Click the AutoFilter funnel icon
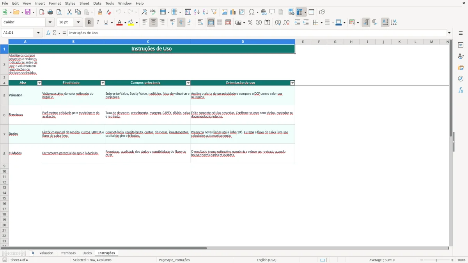Viewport: 468px width, 263px height. pyautogui.click(x=214, y=12)
